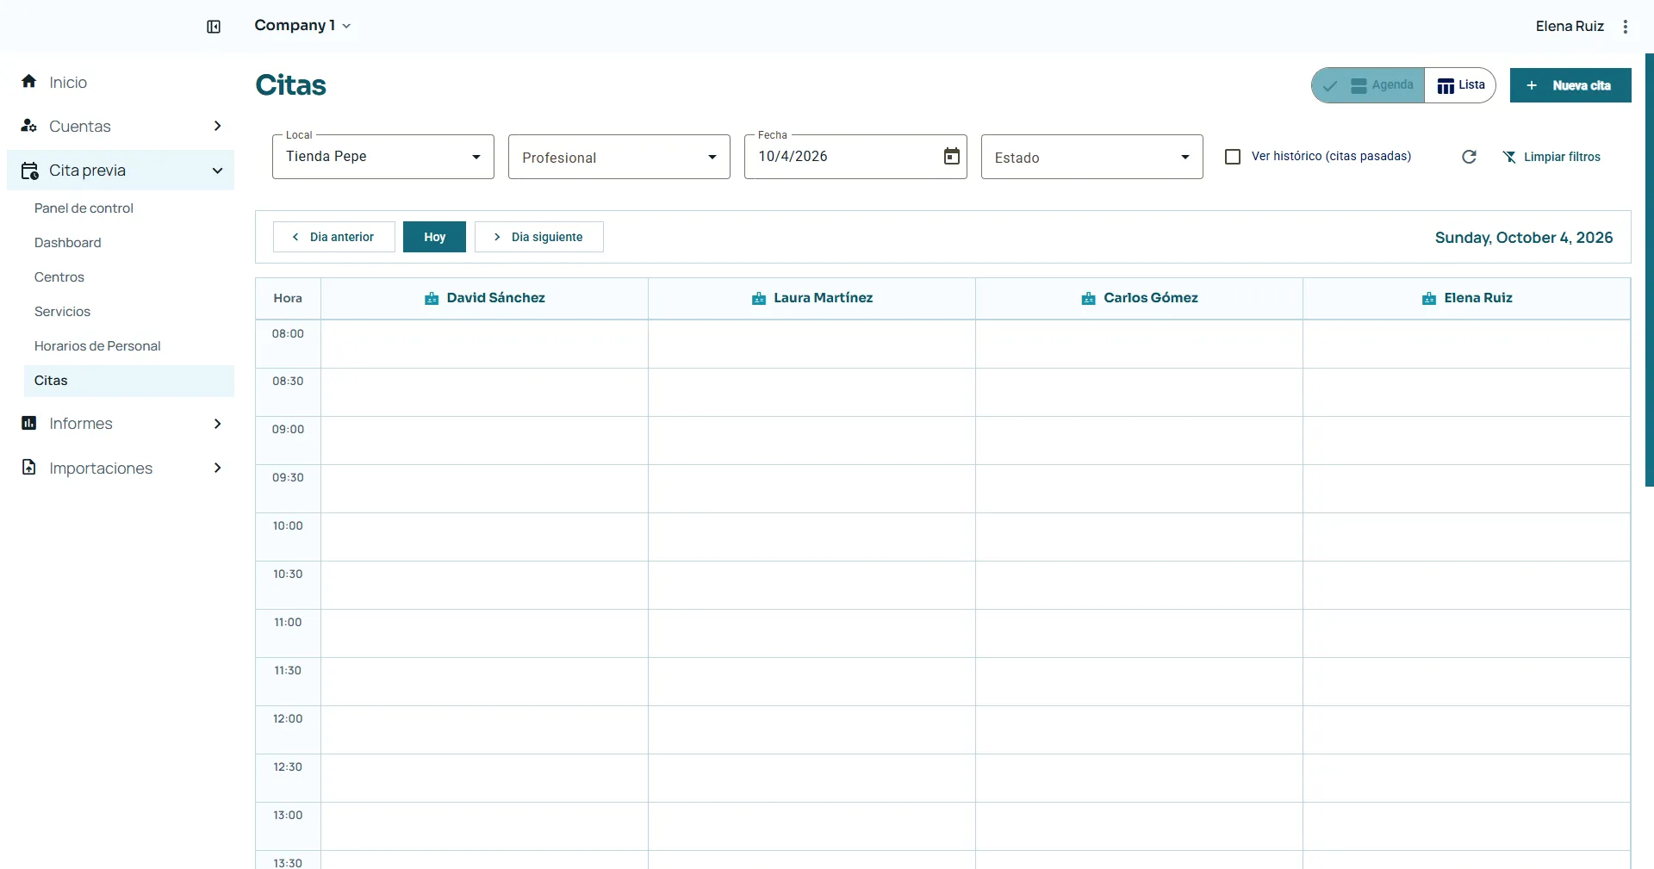Click the page vertical scrollbar
This screenshot has height=869, width=1654.
tap(1649, 270)
